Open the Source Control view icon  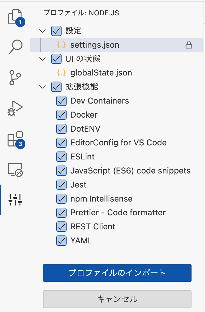[x=15, y=78]
